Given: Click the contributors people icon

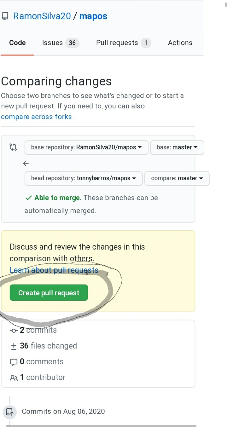Looking at the screenshot, I should click(x=14, y=378).
